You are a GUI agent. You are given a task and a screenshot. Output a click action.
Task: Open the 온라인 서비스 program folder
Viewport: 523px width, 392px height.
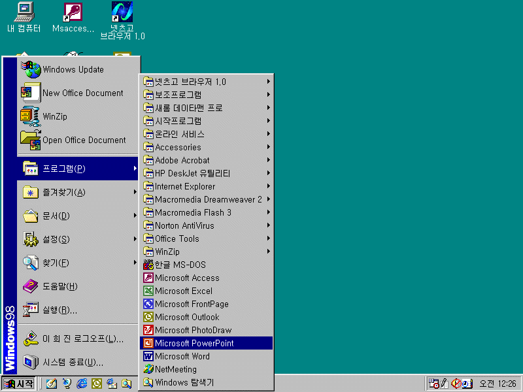pyautogui.click(x=207, y=134)
